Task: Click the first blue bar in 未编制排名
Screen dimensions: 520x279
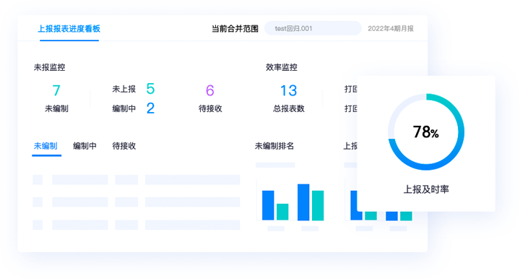Action: [268, 205]
